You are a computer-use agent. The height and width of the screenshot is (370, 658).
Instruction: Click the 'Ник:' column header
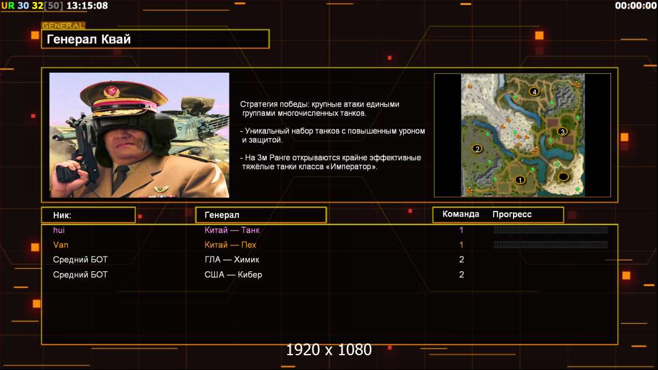pos(88,215)
